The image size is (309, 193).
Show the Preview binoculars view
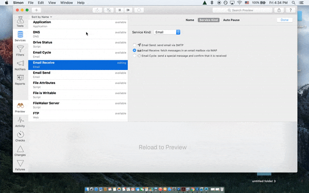(x=20, y=108)
